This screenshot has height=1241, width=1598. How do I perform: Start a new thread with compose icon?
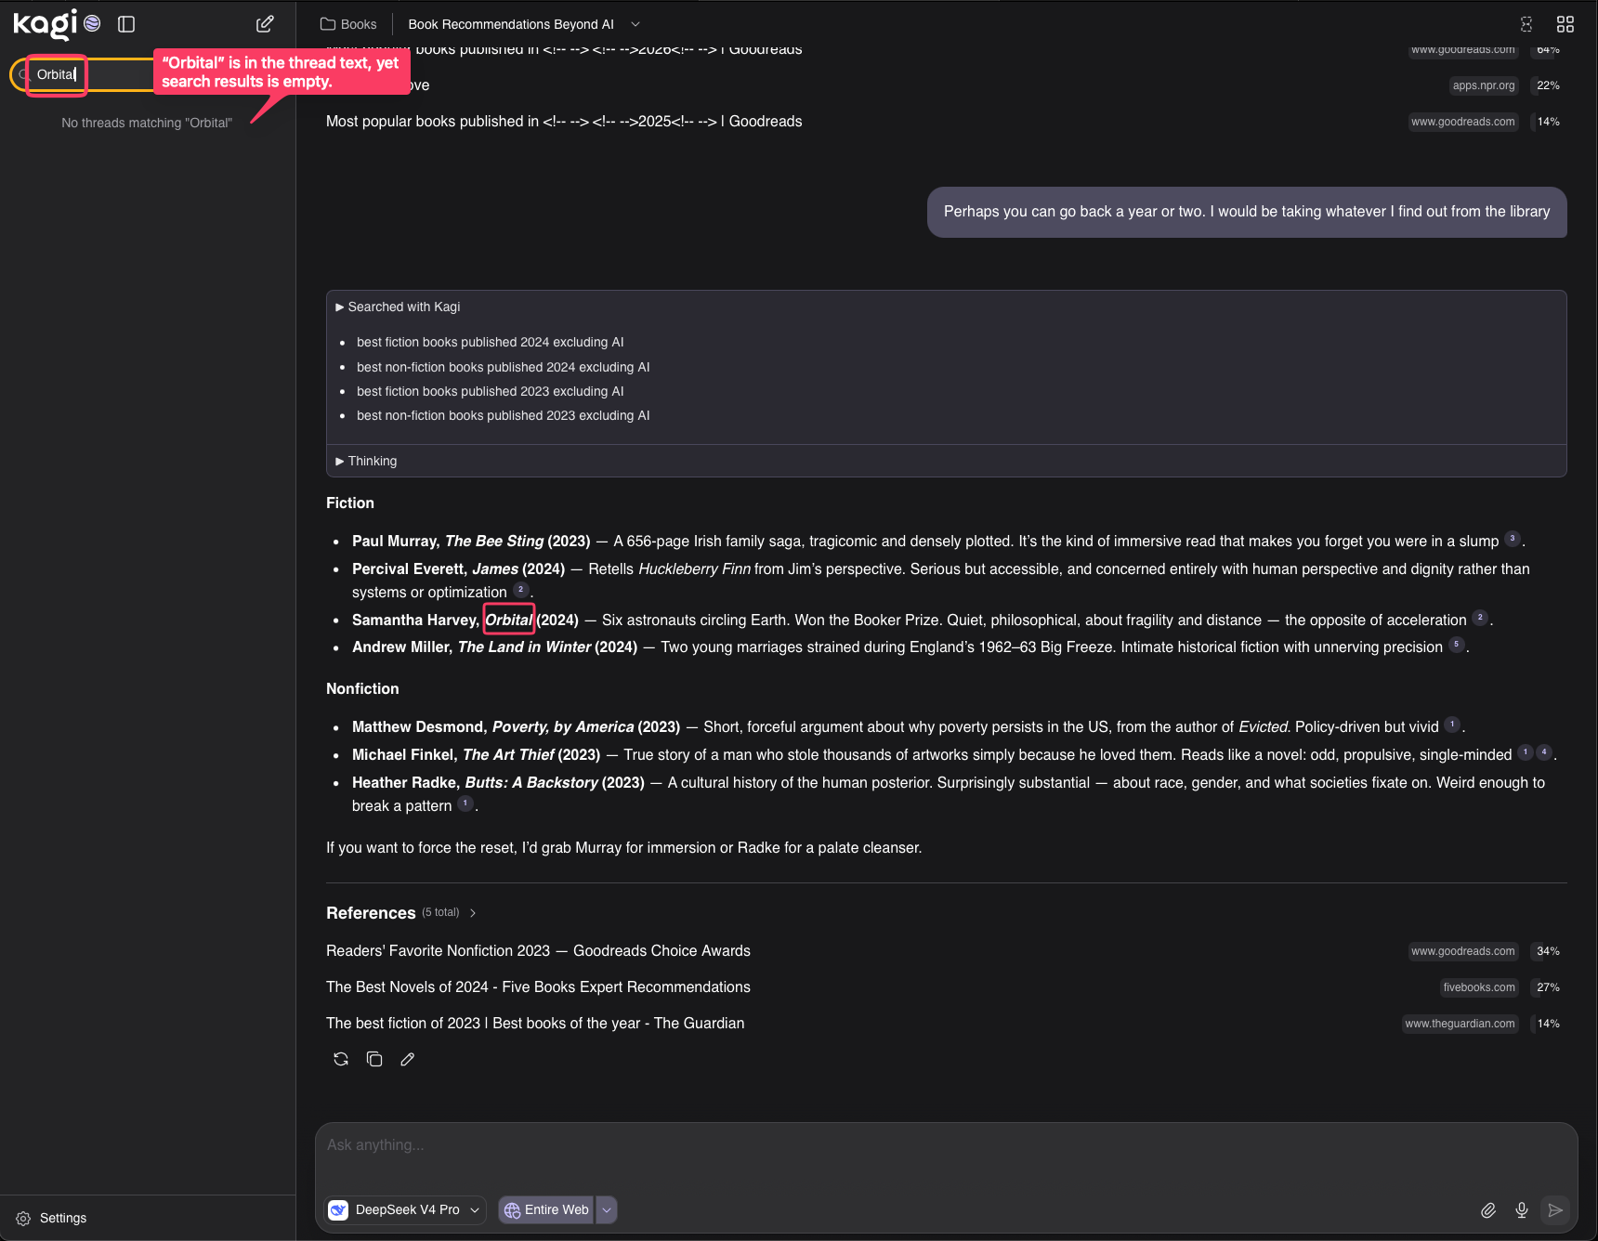coord(265,24)
